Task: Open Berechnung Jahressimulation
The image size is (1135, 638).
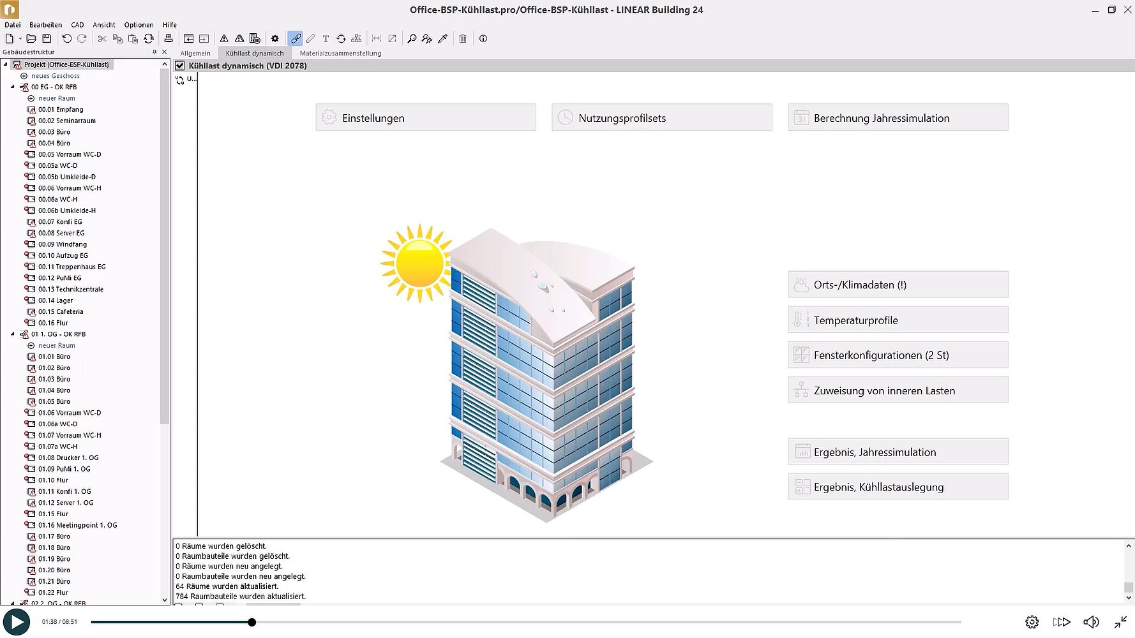Action: pyautogui.click(x=898, y=118)
